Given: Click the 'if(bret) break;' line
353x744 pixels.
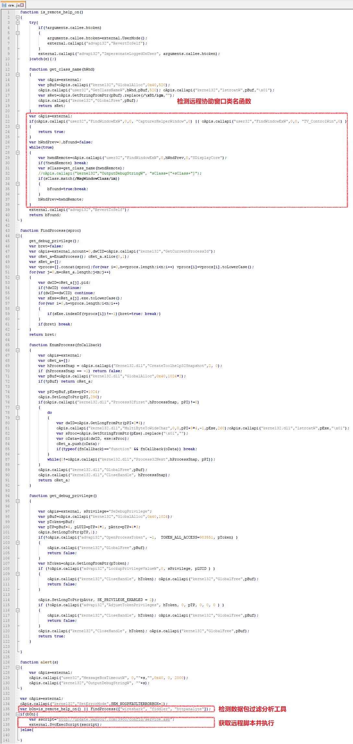Looking at the screenshot, I should coord(55,324).
